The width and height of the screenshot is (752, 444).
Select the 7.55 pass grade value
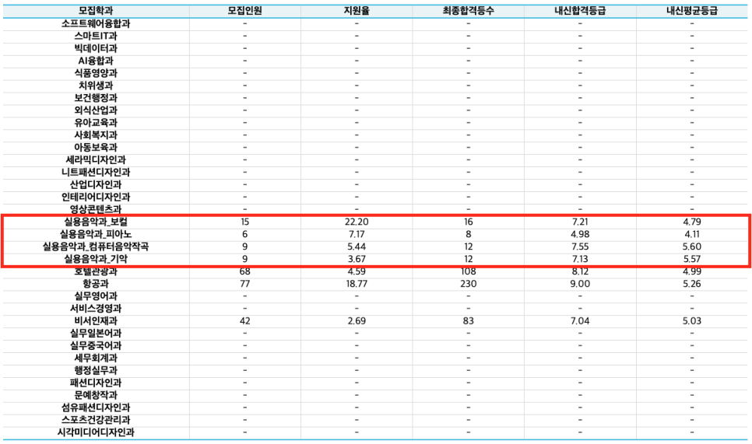pos(580,246)
